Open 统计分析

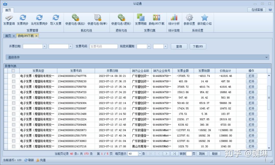[174, 20]
